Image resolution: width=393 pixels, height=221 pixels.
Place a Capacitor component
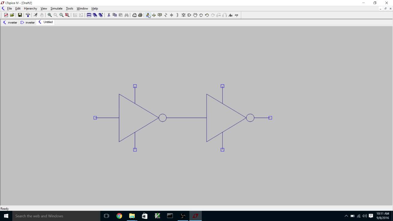pos(172,15)
